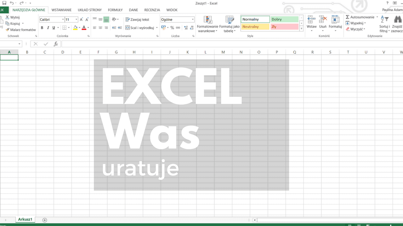Open Sortuj i filtruj menu
The image size is (403, 226).
(x=385, y=24)
